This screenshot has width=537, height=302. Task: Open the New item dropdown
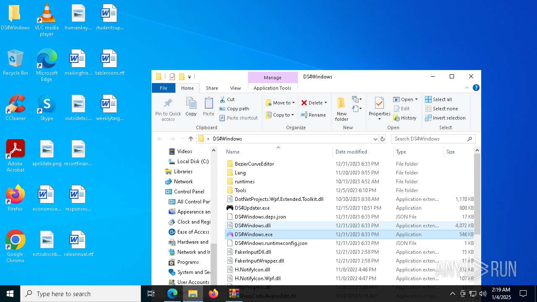(357, 99)
